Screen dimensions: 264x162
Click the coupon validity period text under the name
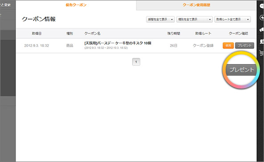106,48
